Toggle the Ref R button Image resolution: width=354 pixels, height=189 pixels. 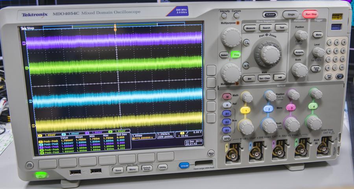point(227,105)
